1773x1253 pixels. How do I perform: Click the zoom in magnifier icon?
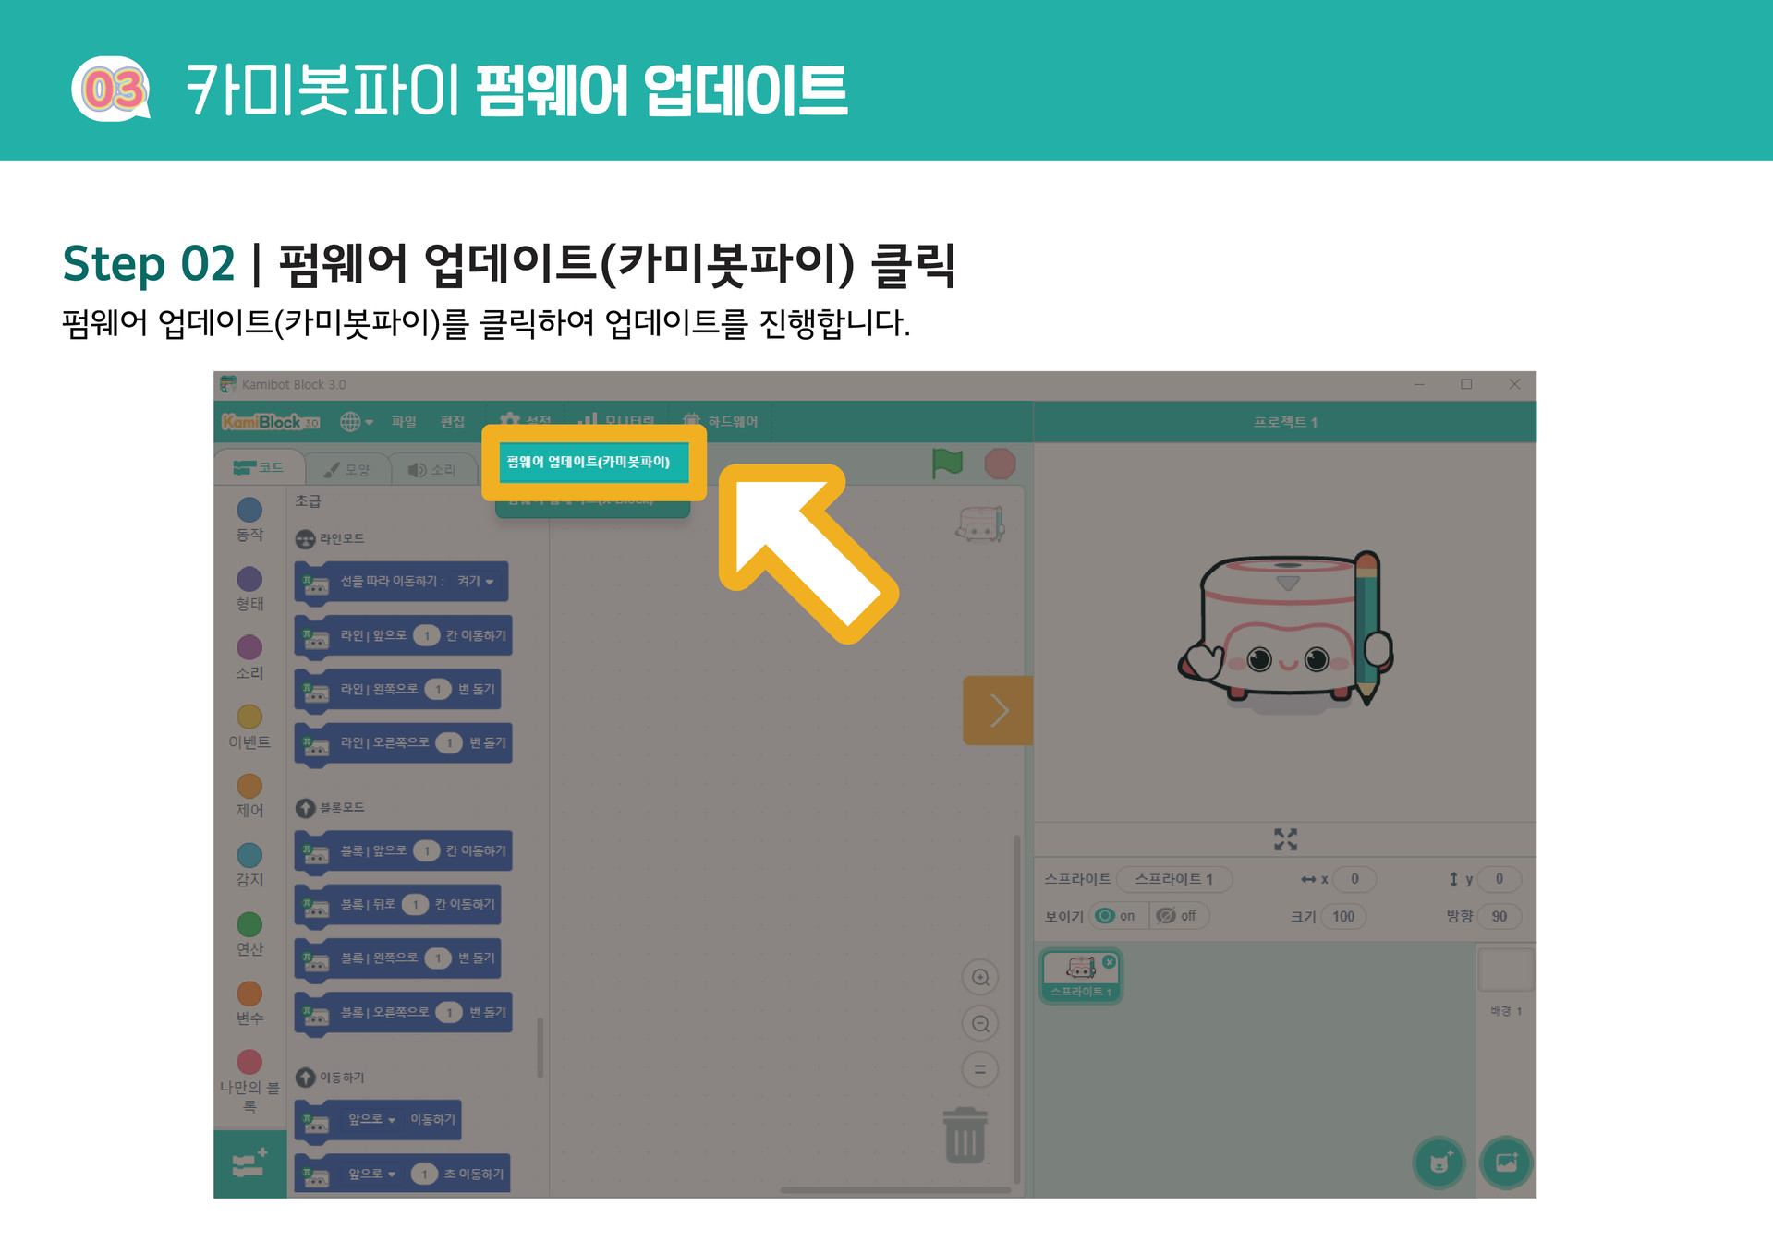click(x=980, y=977)
